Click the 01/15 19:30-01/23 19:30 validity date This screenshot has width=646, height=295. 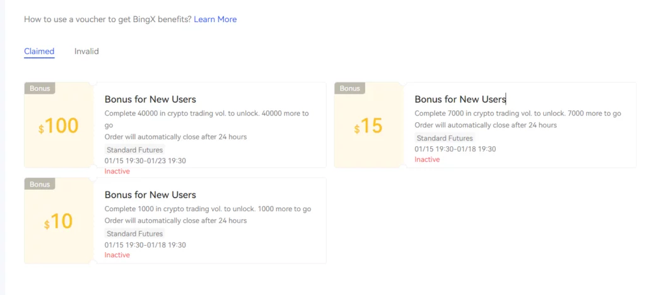tap(145, 161)
